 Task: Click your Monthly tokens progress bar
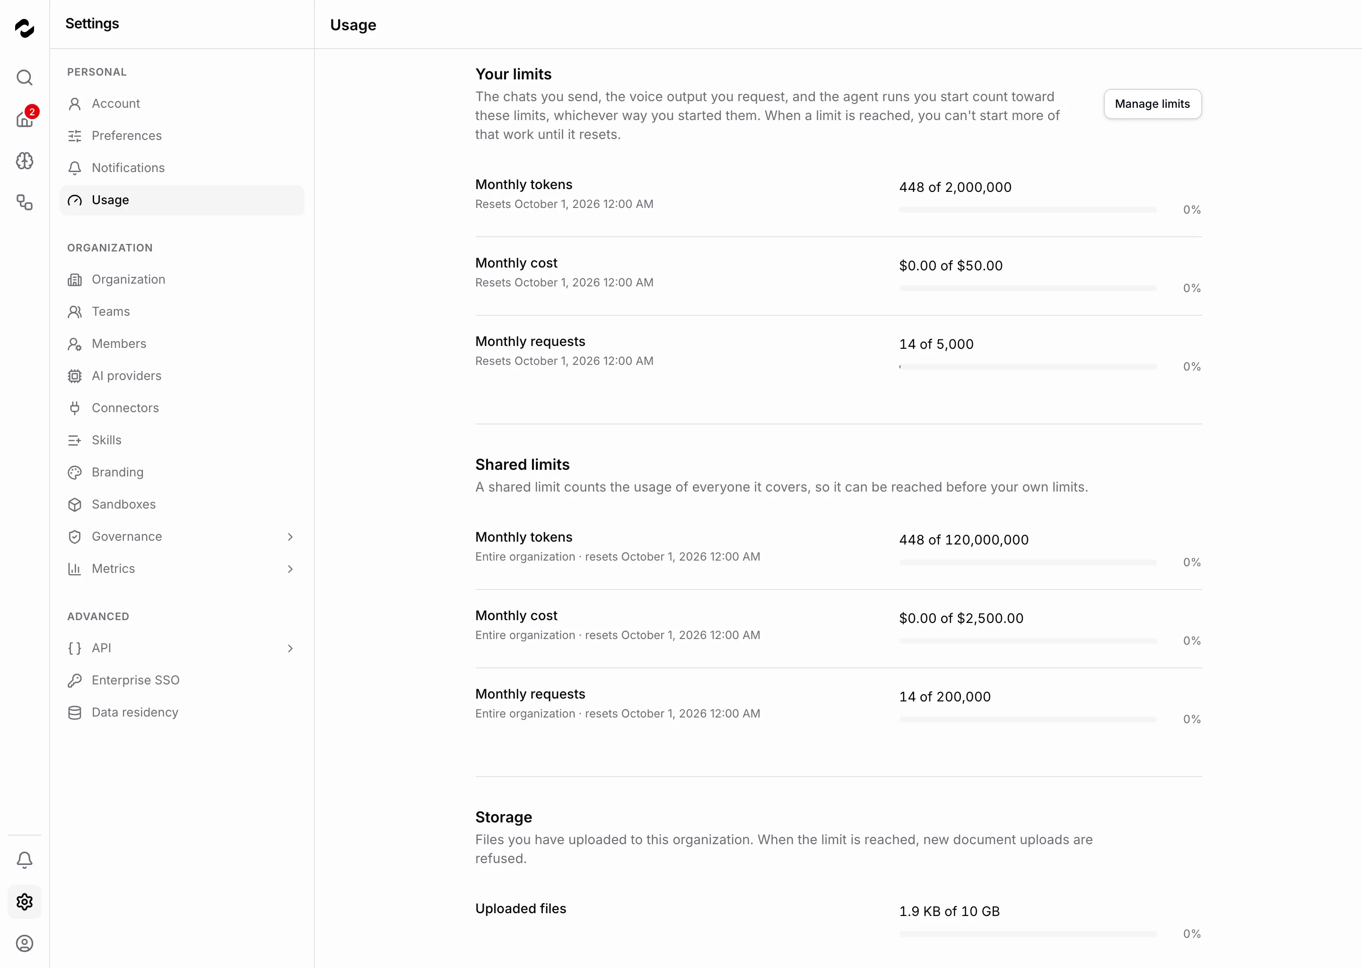click(x=1028, y=210)
